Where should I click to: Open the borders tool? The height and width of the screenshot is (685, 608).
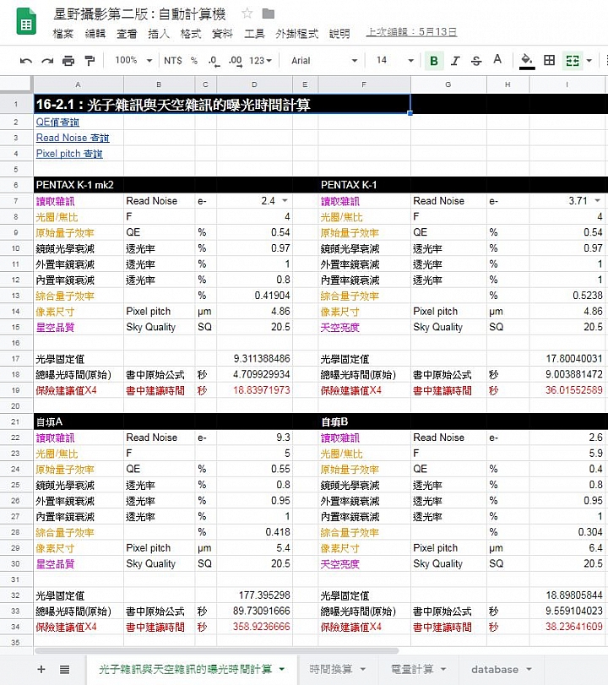(x=550, y=60)
